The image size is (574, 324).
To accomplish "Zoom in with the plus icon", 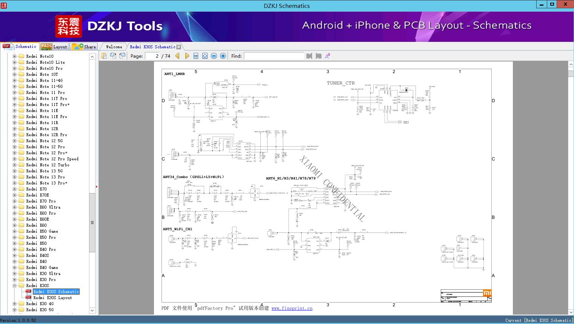I will coord(223,56).
